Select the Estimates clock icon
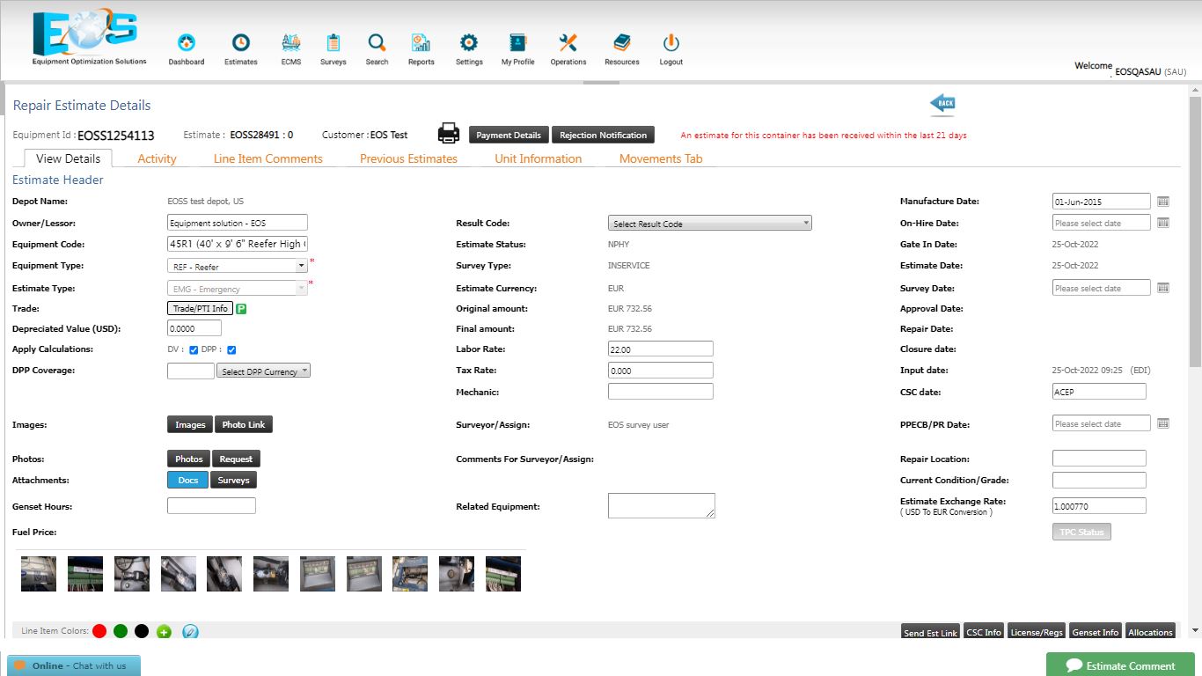1202x676 pixels. pos(240,41)
